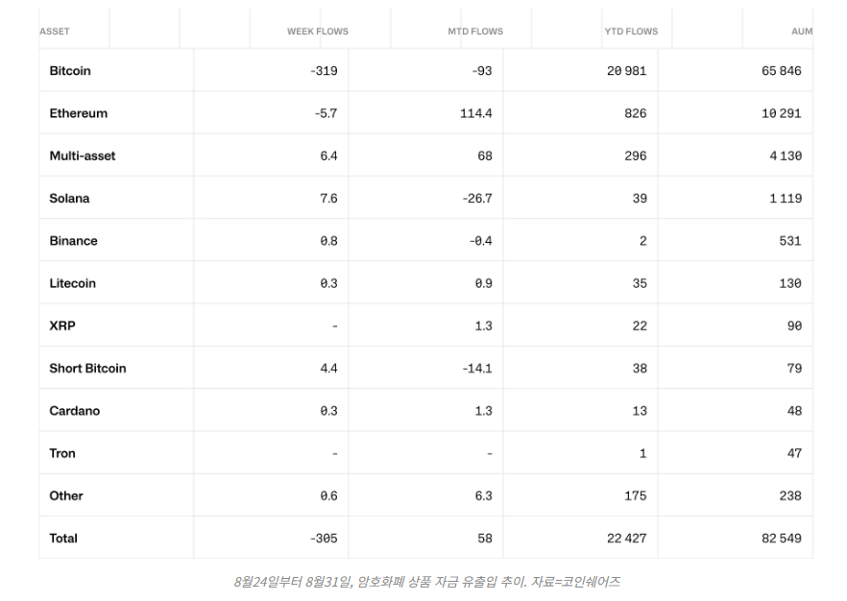
Task: Select the Ethereum row label
Action: click(x=79, y=113)
